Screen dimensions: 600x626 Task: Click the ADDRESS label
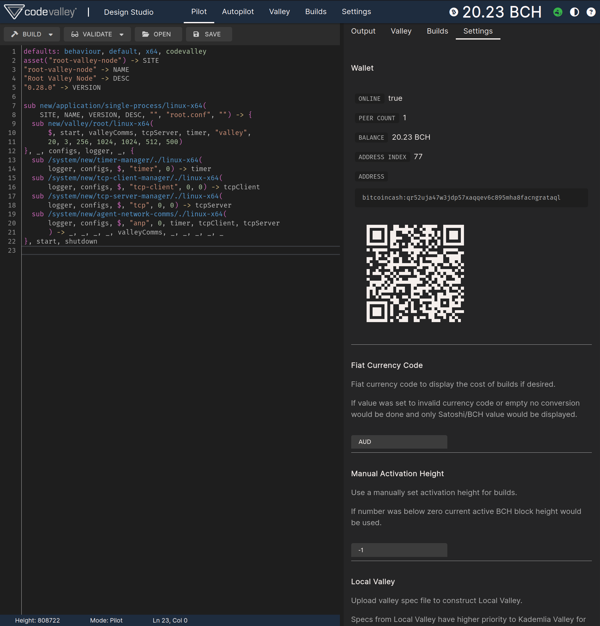coord(371,177)
